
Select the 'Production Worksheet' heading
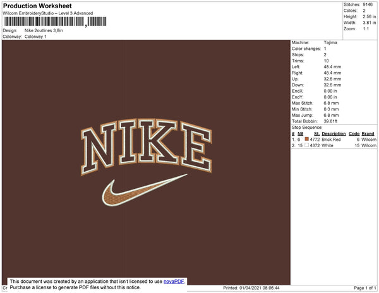(x=37, y=6)
